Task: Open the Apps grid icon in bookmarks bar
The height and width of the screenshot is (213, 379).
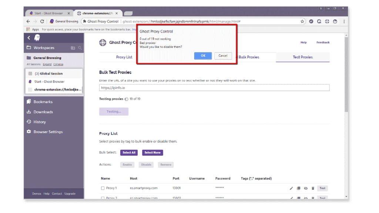Action: 28,29
